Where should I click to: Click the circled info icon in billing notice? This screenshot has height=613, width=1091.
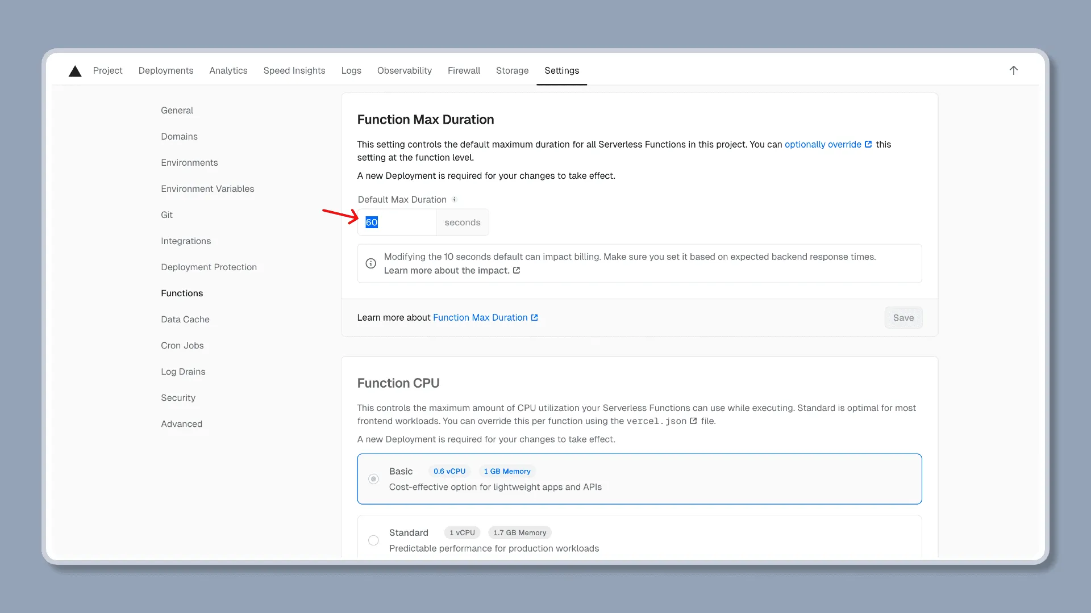point(370,263)
